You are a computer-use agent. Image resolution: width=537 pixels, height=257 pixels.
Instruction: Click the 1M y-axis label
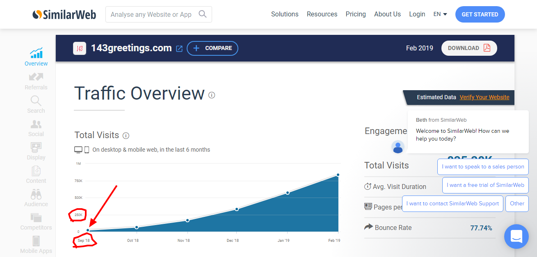[78, 164]
